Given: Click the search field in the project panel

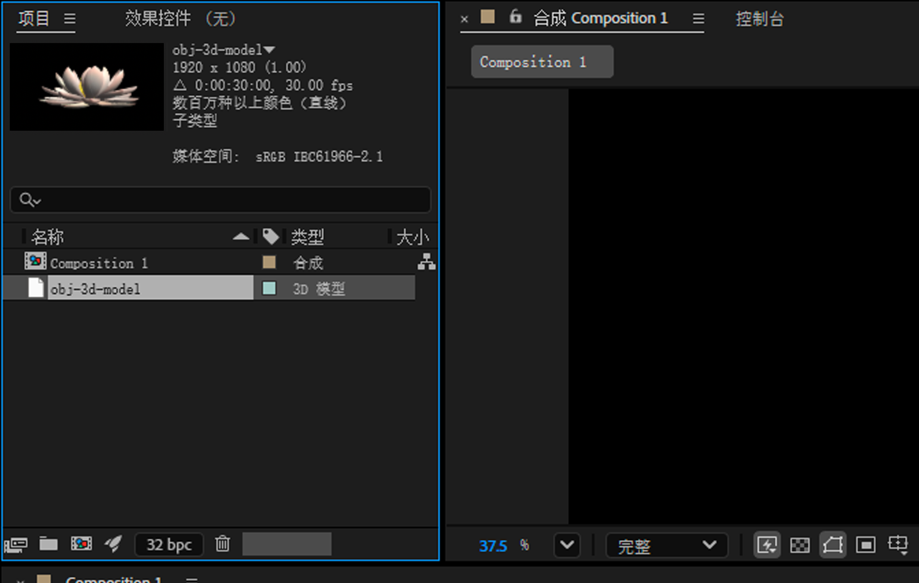Looking at the screenshot, I should coord(220,200).
